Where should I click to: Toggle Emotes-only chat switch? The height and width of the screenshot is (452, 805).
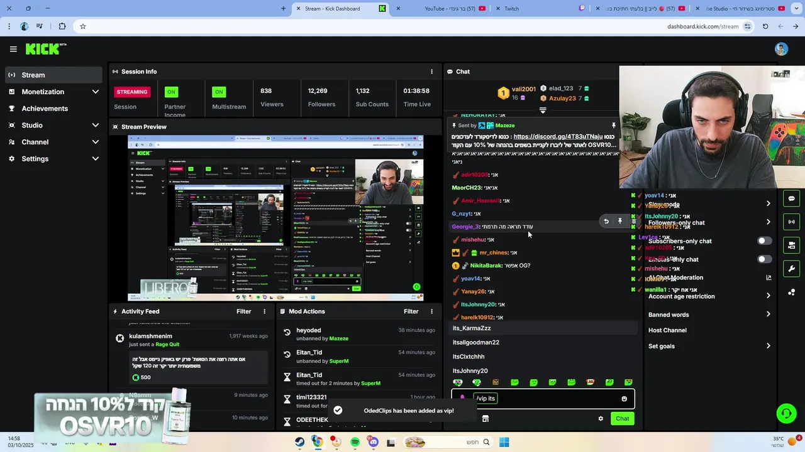764,259
